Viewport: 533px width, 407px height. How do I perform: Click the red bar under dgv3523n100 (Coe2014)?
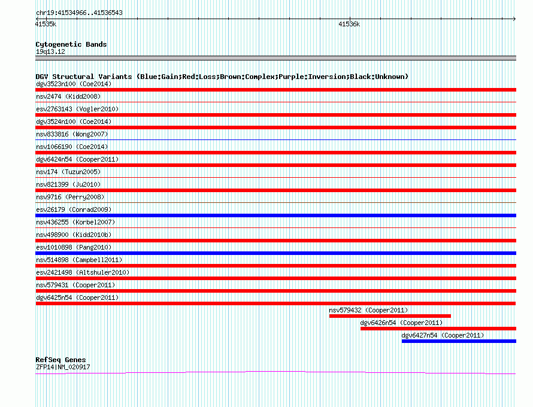(275, 90)
